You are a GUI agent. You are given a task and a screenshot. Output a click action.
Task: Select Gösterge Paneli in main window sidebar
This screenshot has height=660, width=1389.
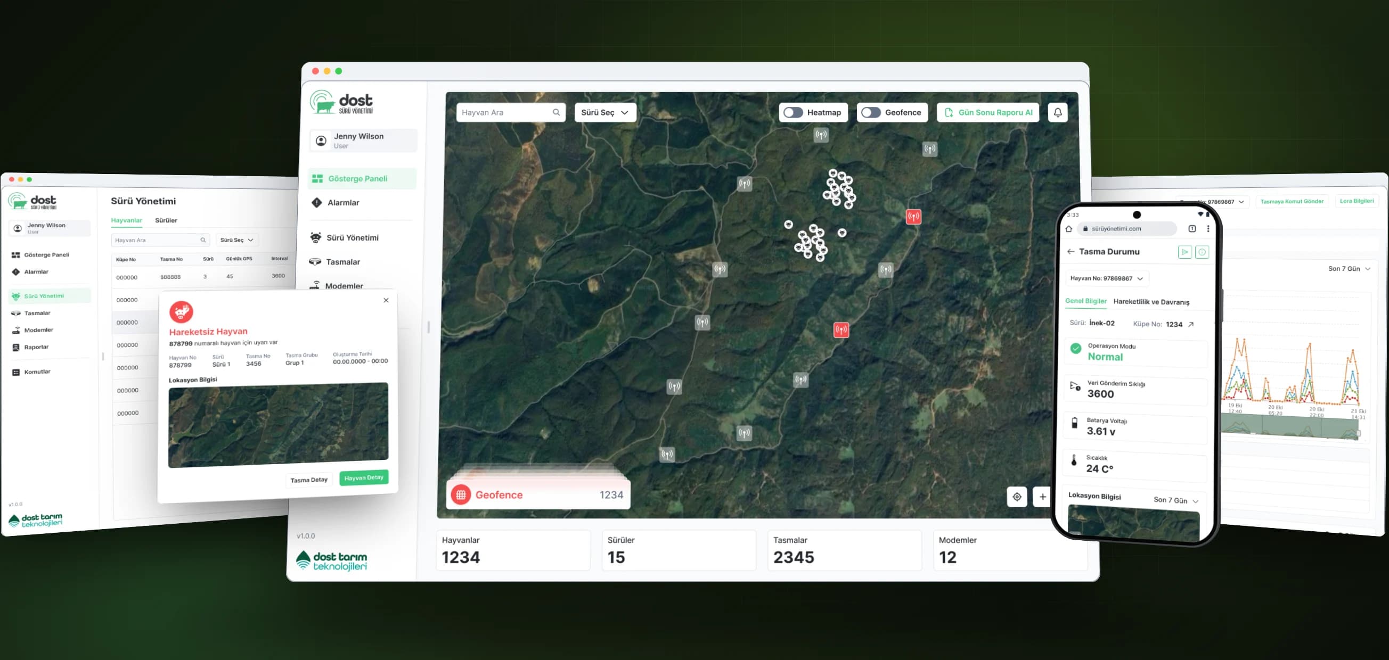pos(362,178)
